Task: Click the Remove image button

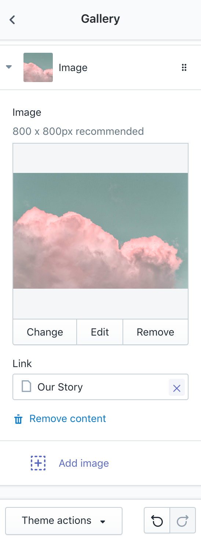Action: (x=156, y=332)
